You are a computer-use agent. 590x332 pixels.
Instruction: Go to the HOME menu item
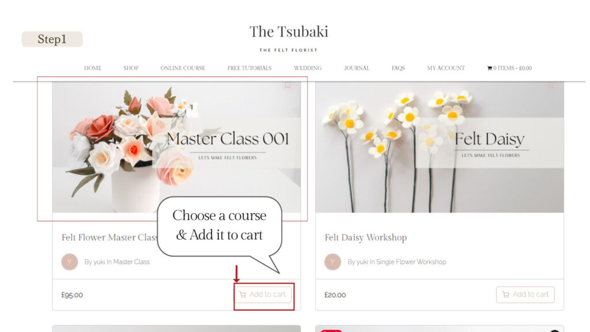[93, 68]
